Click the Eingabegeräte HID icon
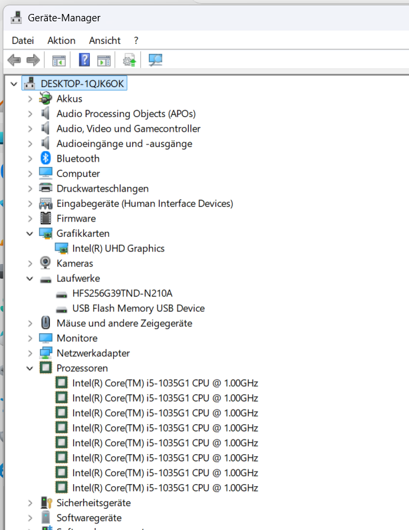This screenshot has width=409, height=530. point(46,203)
